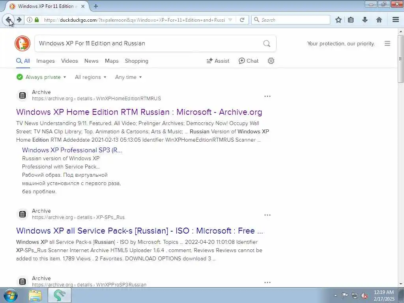Viewport: 404px width, 303px height.
Task: Submit search with magnifier icon in DuckDuckGo box
Action: tap(267, 43)
